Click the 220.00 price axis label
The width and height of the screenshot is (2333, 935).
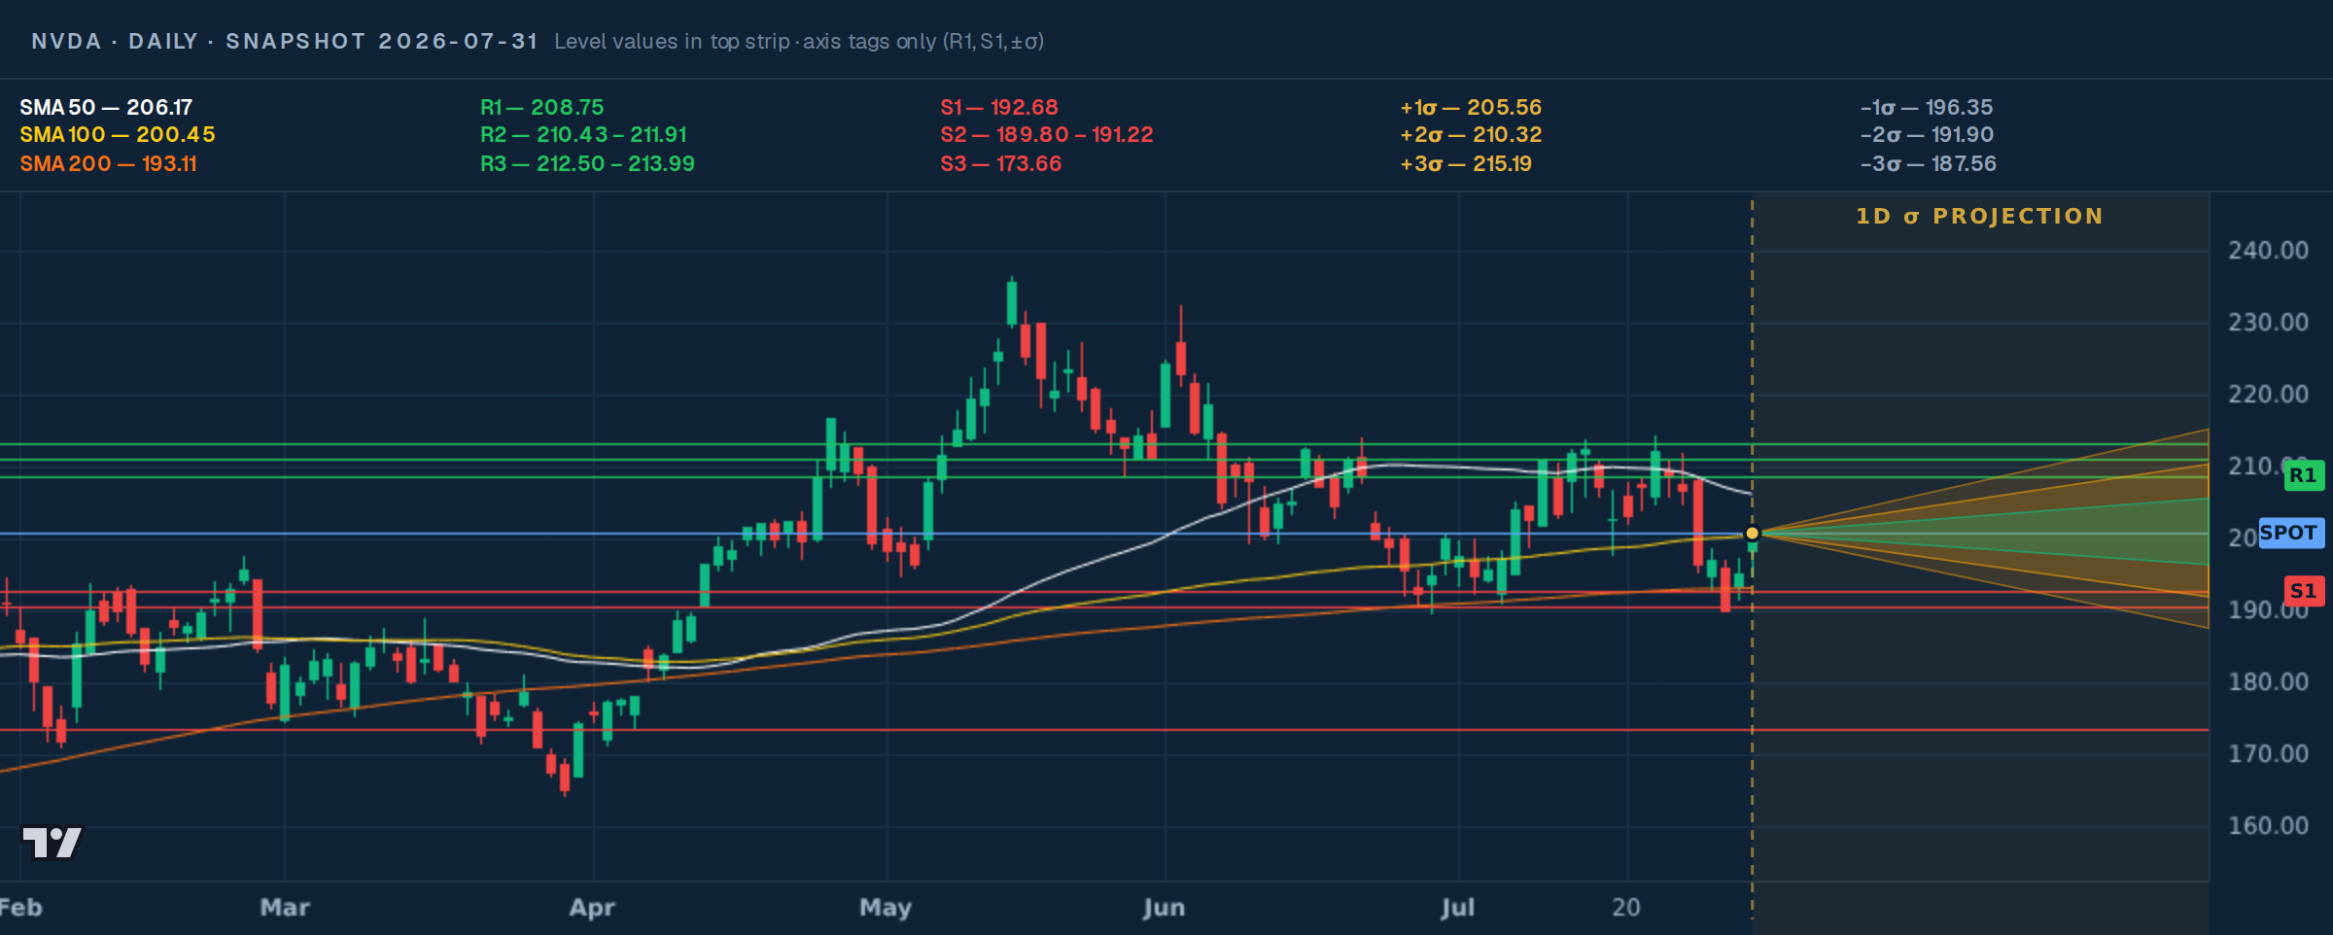(2268, 395)
